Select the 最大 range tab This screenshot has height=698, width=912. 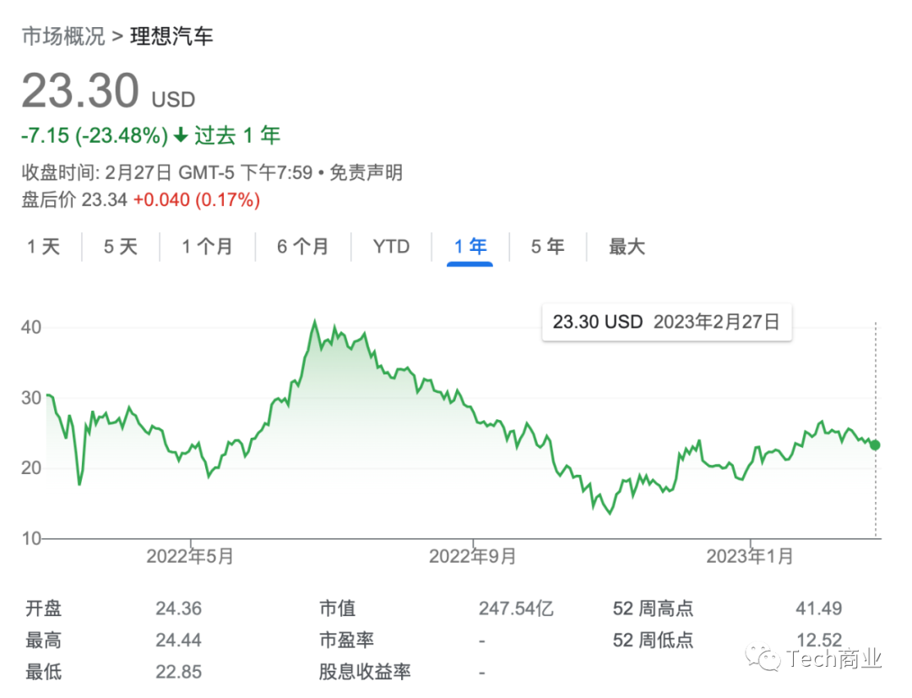(627, 246)
